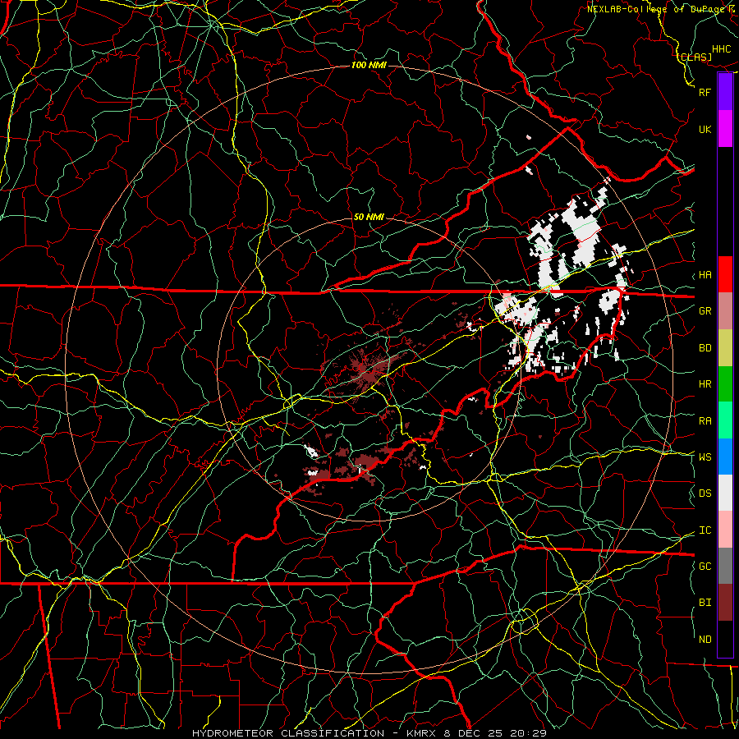Click the UK magenta legend swatch
The image size is (739, 739).
[725, 129]
